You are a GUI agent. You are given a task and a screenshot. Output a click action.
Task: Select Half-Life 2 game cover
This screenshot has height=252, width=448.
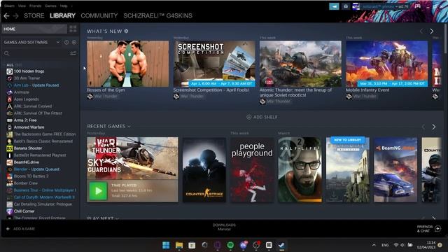(x=300, y=169)
